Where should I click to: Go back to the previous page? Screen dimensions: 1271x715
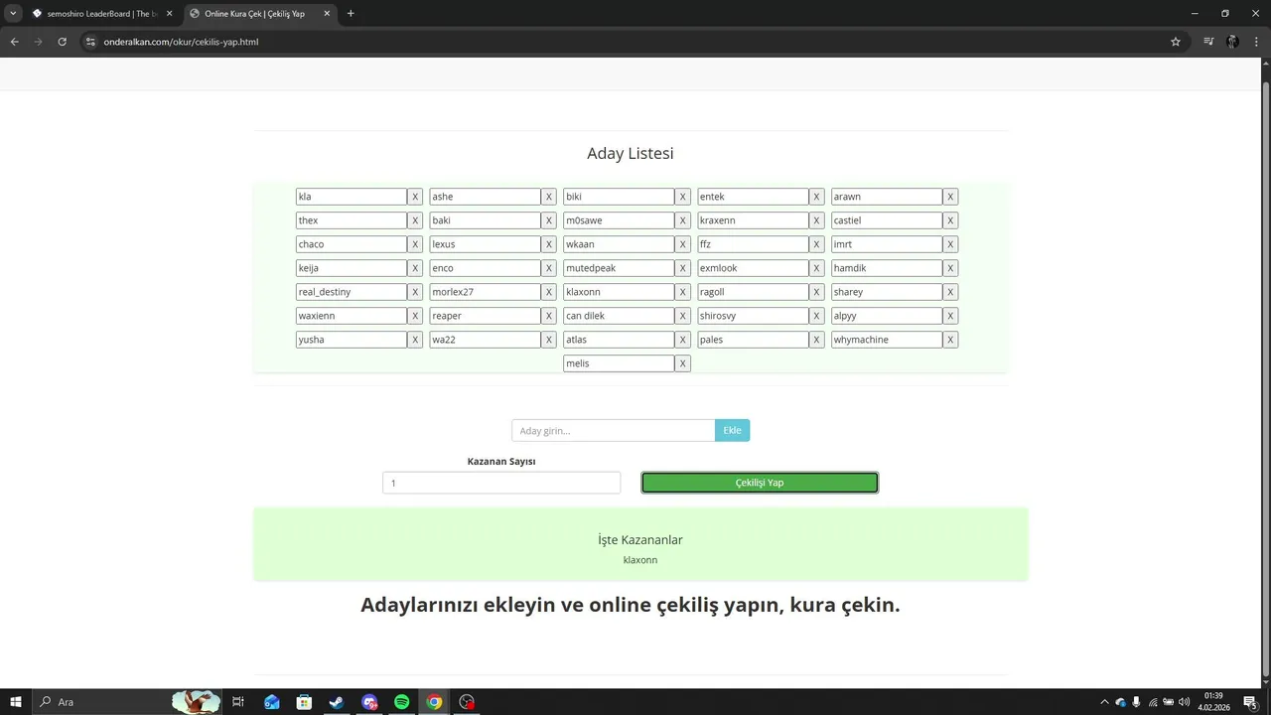14,42
